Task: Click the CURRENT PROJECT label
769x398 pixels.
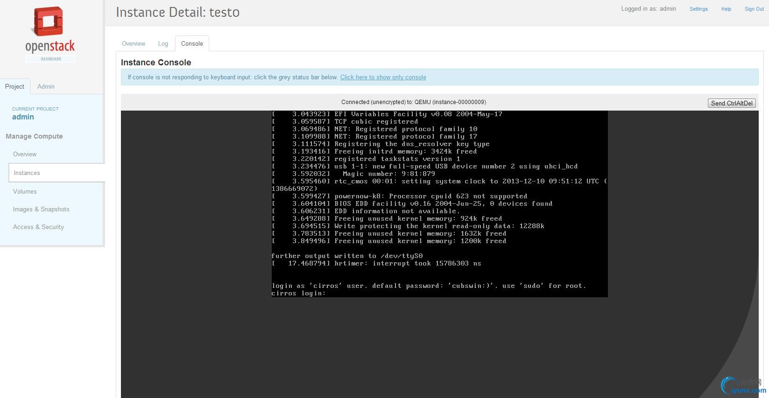Action: coord(35,109)
